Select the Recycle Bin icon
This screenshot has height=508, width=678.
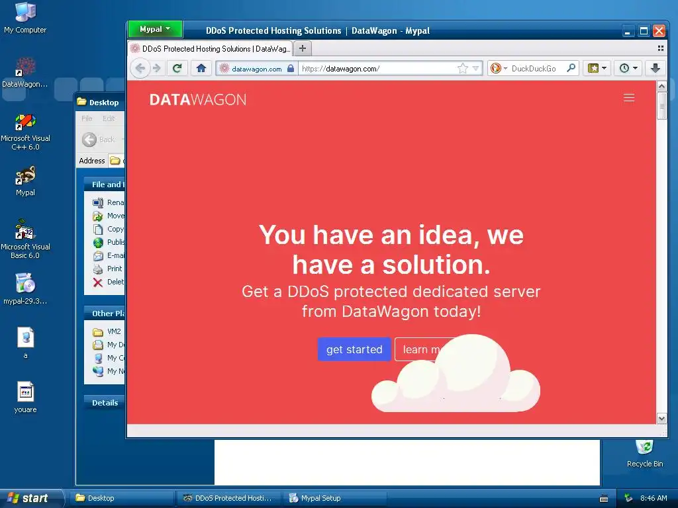[645, 454]
